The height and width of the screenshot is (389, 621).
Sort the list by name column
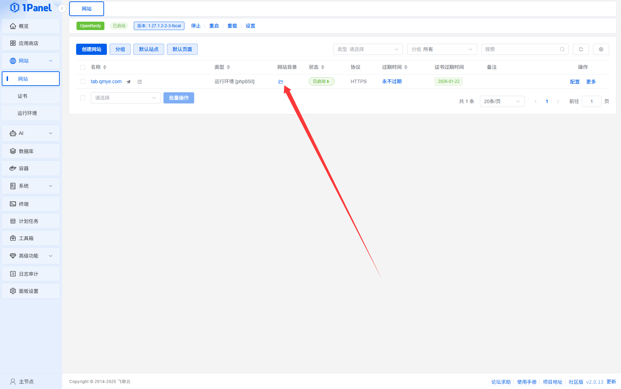click(x=104, y=67)
